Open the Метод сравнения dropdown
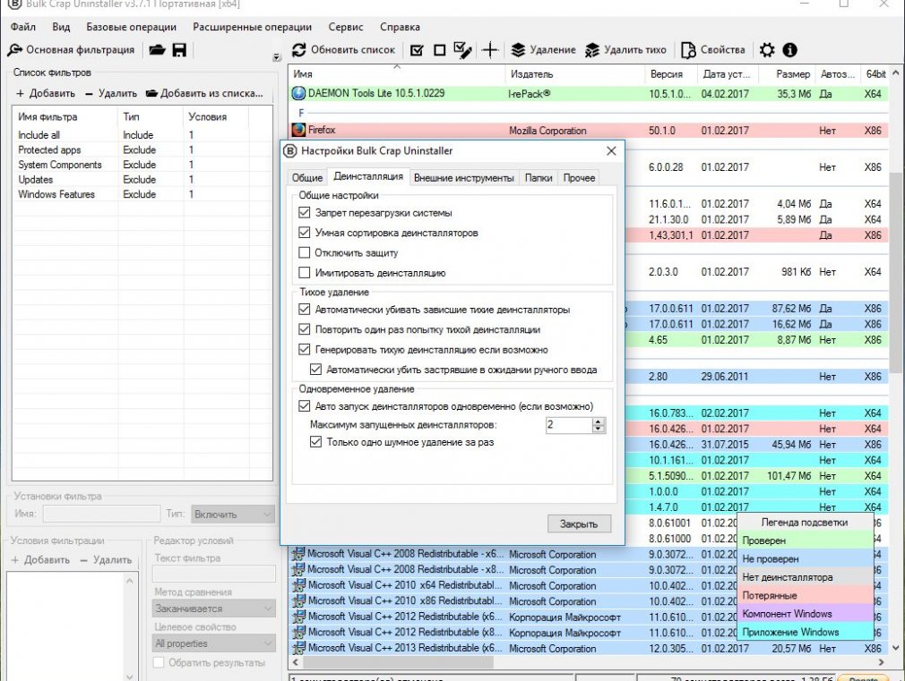905x681 pixels. 214,609
